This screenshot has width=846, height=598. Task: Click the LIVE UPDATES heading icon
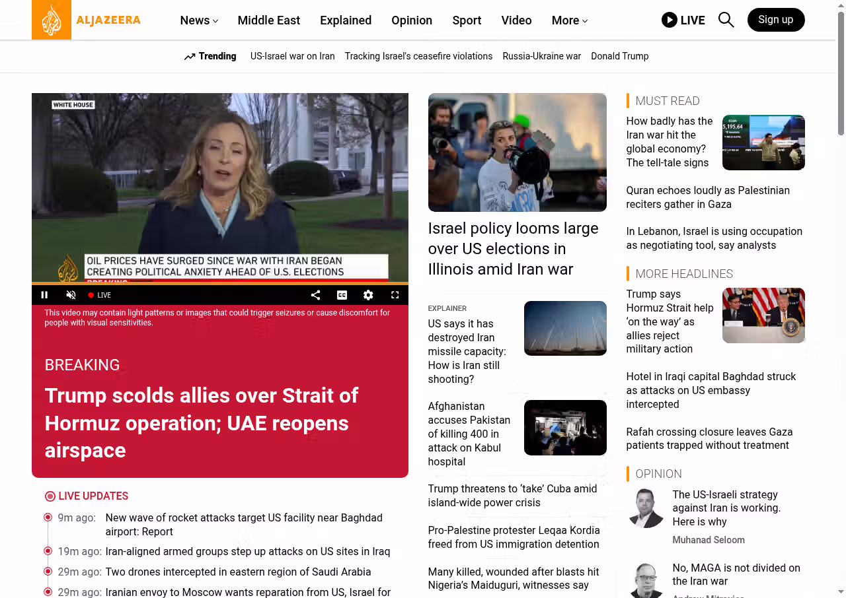point(50,496)
